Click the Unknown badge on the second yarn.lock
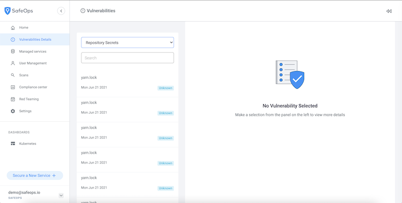The height and width of the screenshot is (203, 402). 165,113
